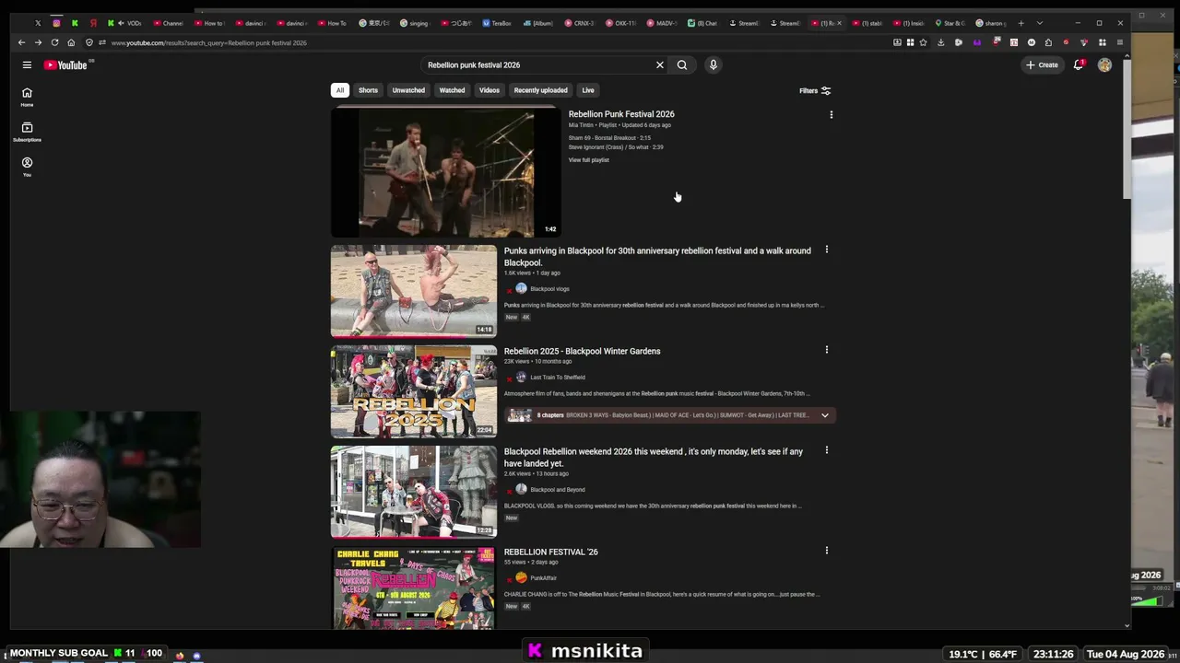This screenshot has width=1180, height=663.
Task: Select the Unwatched filter chip
Action: coord(408,90)
